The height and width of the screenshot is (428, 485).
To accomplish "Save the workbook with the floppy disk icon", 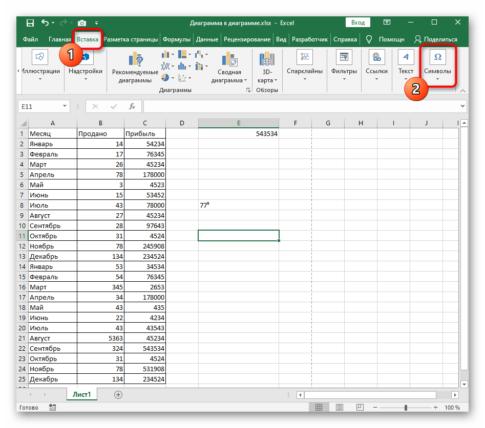I will (x=30, y=23).
